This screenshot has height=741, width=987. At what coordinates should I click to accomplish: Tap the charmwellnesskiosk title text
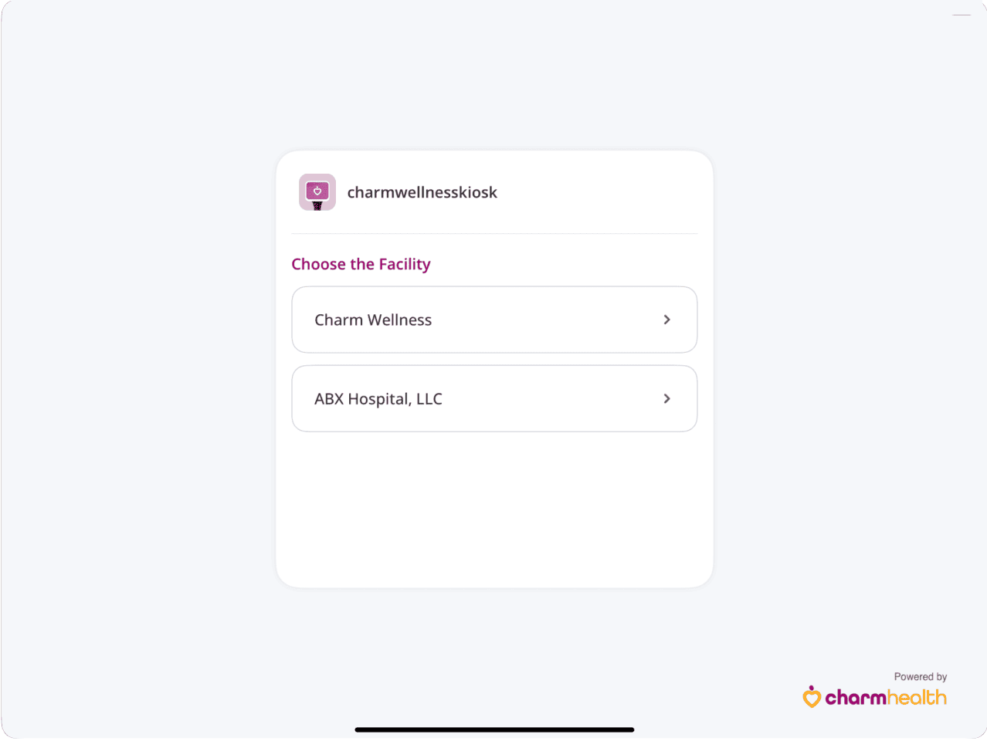pyautogui.click(x=422, y=191)
